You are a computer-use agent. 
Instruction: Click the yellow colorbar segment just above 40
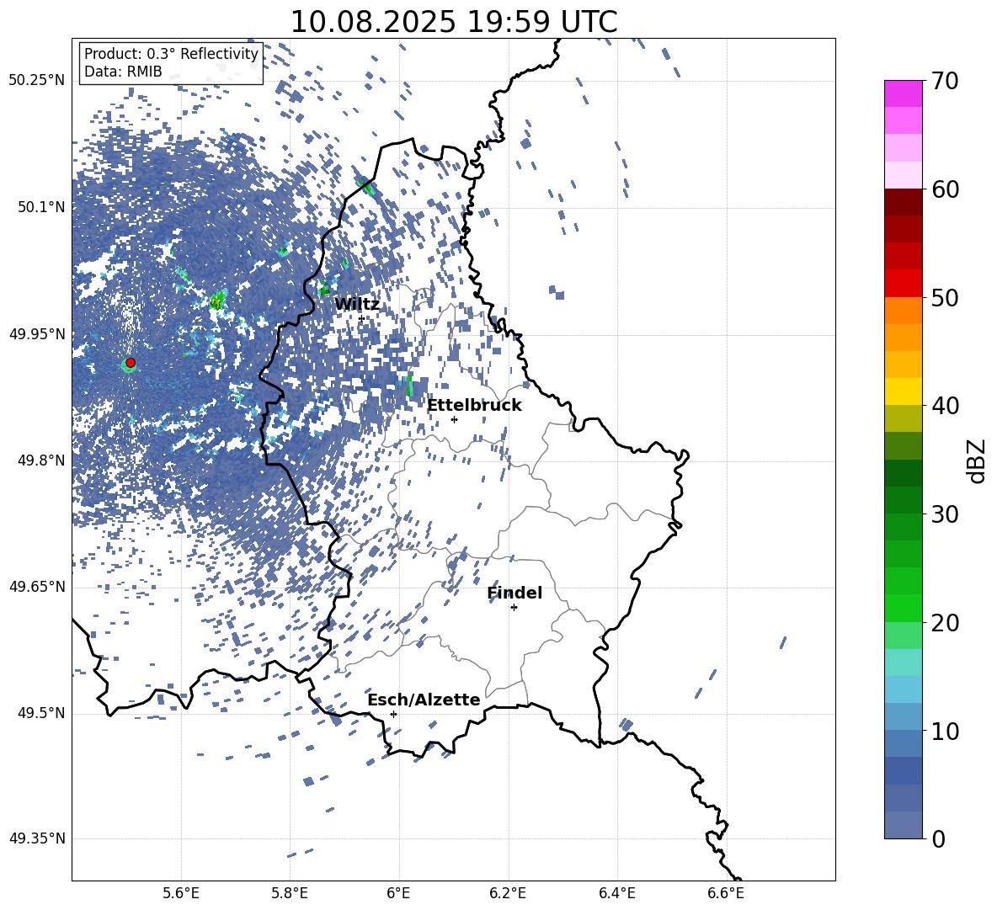point(904,391)
